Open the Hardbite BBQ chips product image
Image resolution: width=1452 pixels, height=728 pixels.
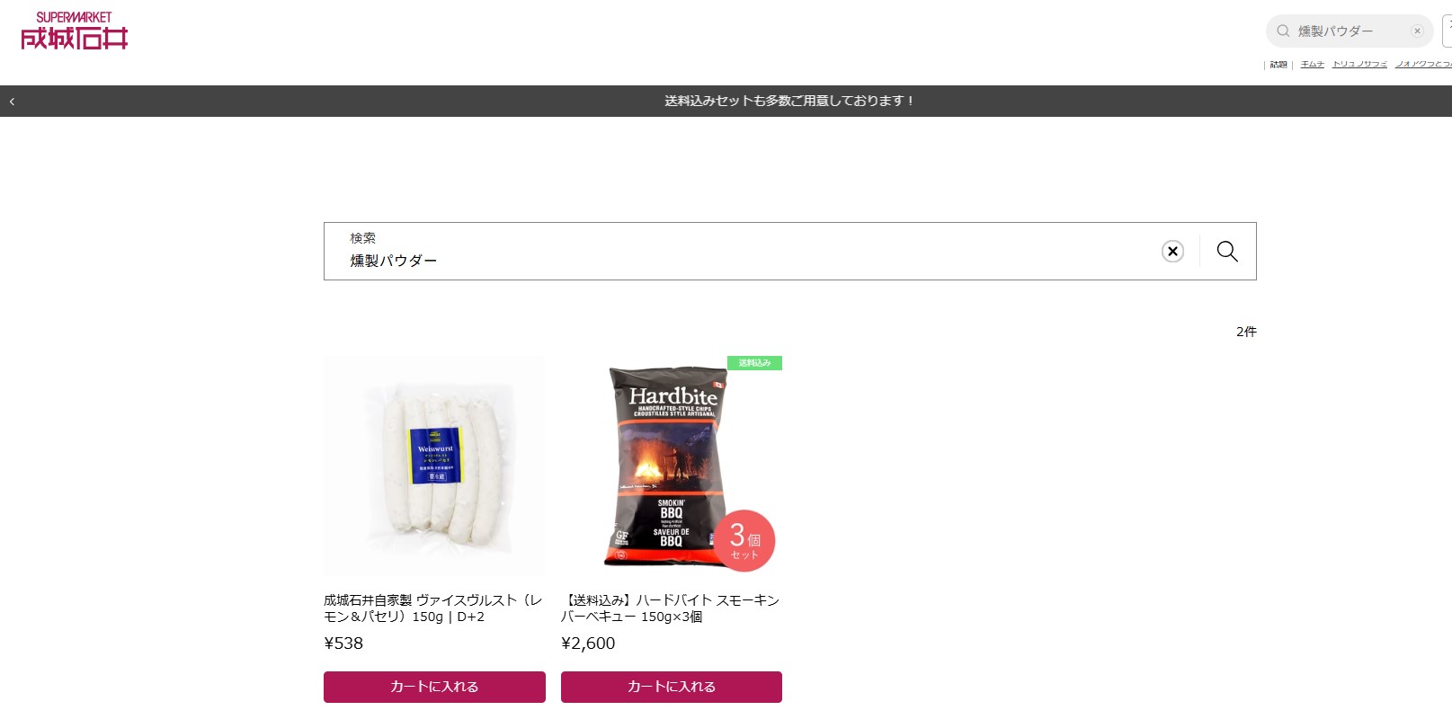(x=672, y=466)
